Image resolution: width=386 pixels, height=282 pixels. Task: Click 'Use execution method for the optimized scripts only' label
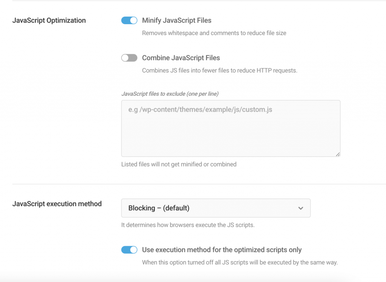222,250
